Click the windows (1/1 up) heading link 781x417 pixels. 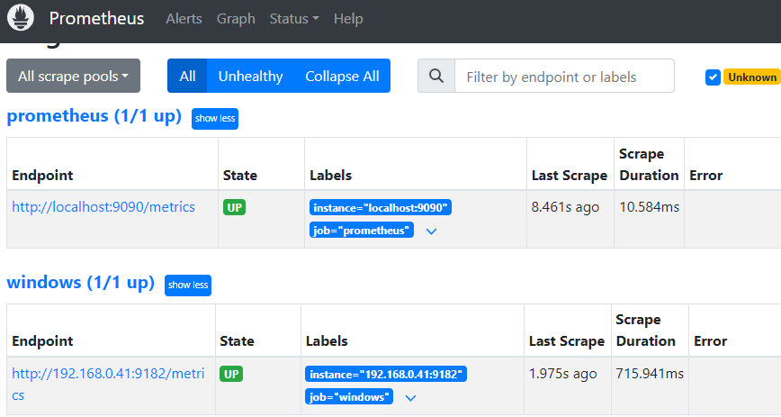[81, 283]
